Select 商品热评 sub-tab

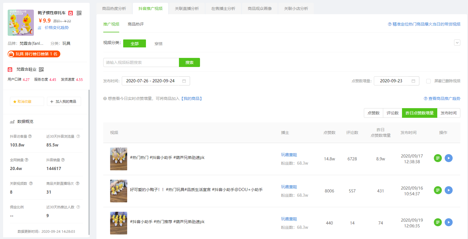click(x=136, y=24)
